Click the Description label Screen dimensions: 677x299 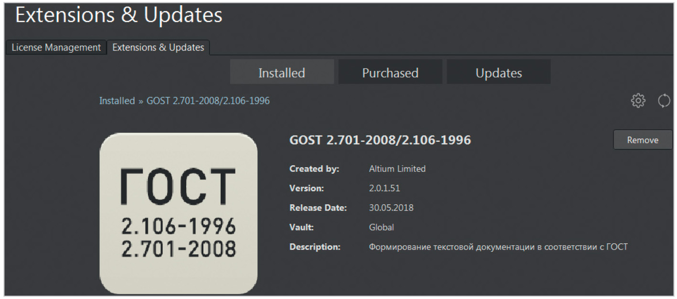coord(315,247)
